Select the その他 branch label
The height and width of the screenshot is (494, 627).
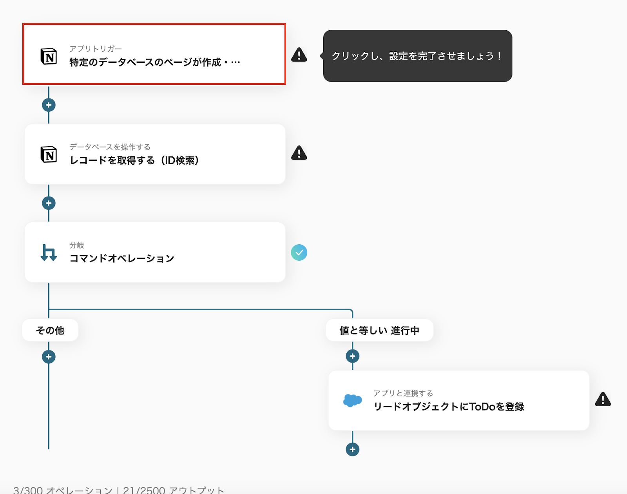(x=50, y=330)
